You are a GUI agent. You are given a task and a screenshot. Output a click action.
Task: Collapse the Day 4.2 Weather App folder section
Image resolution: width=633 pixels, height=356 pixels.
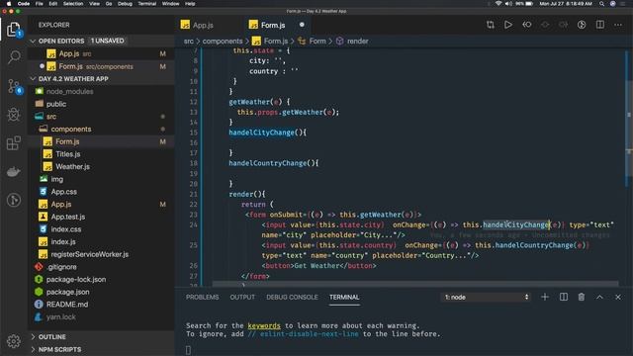coord(33,79)
